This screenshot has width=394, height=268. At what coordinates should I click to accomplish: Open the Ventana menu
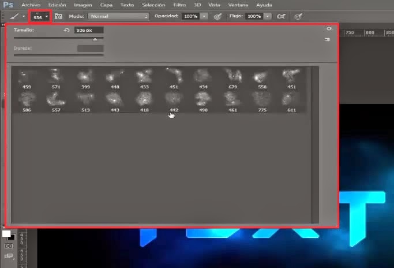click(238, 5)
